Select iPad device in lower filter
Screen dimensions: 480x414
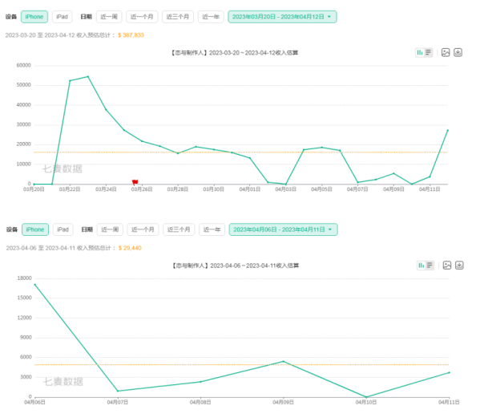click(x=63, y=229)
